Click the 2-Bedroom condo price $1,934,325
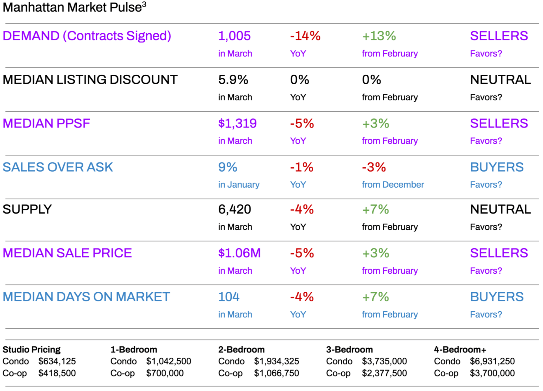 coord(276,361)
